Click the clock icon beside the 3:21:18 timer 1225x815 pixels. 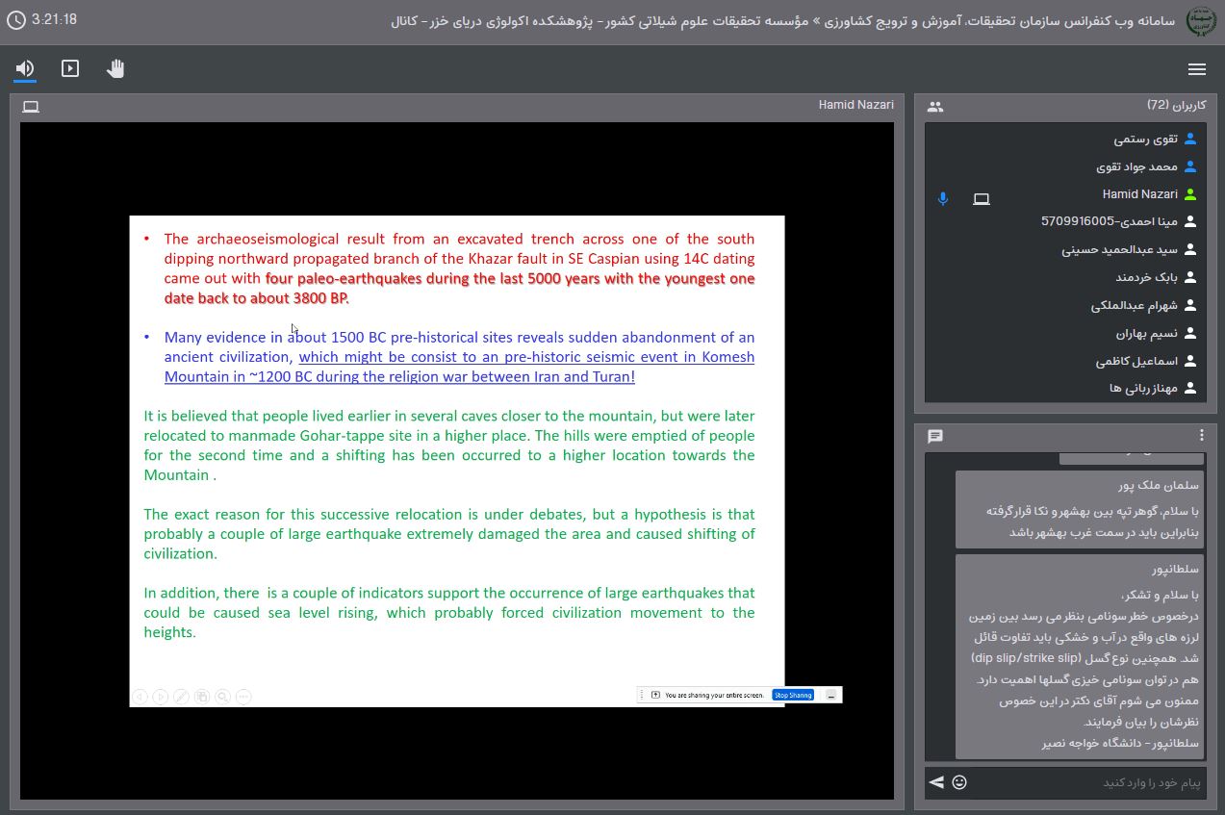[x=15, y=20]
